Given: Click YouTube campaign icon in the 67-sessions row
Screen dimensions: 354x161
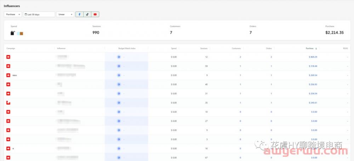Looking at the screenshot, I should pyautogui.click(x=8, y=157).
